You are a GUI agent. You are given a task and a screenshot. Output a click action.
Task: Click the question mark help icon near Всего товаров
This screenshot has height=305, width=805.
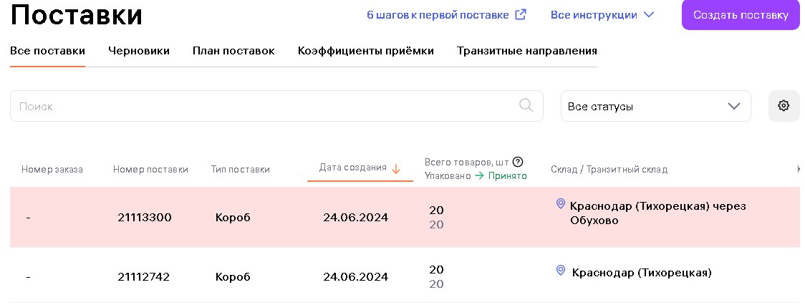click(x=518, y=162)
